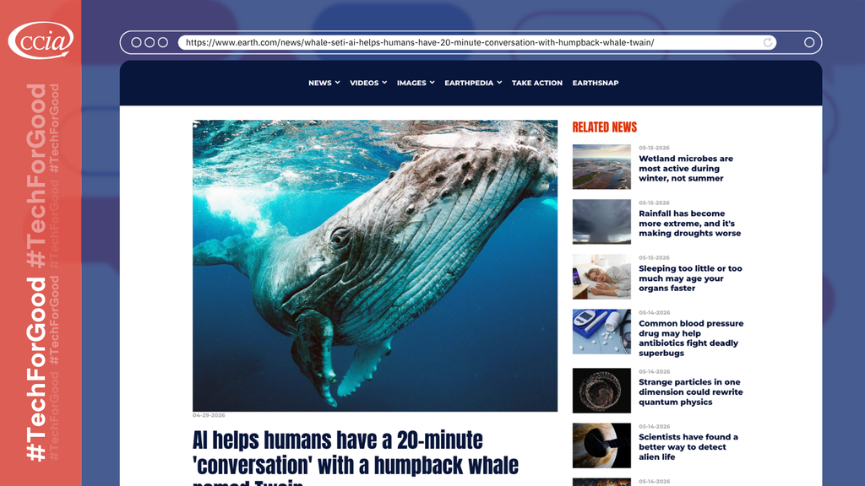Click the 05-14-2026 date above the blood pressure drug headline
Image resolution: width=865 pixels, height=486 pixels.
click(654, 312)
